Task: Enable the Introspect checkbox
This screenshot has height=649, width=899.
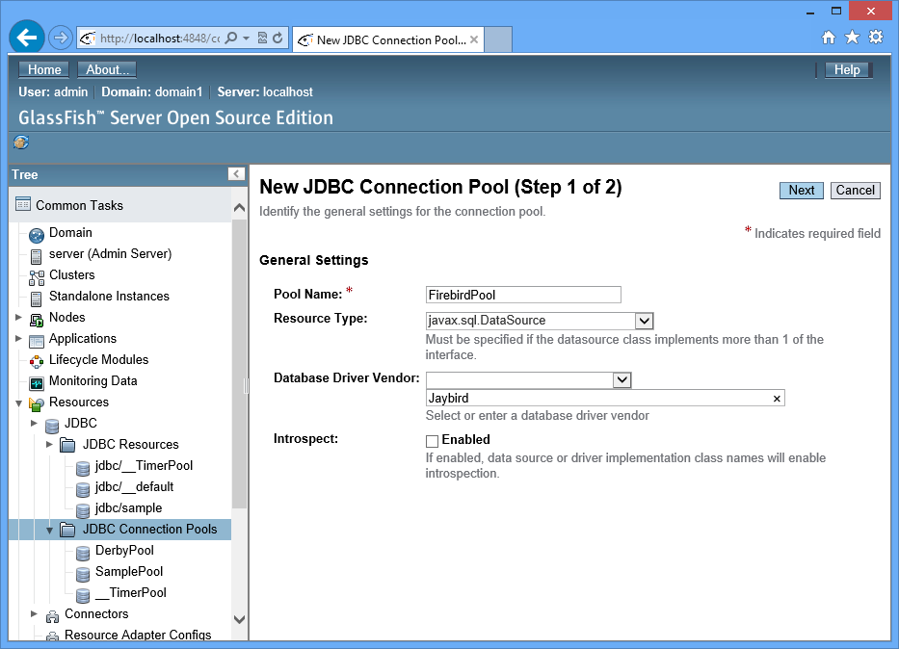Action: click(x=432, y=440)
